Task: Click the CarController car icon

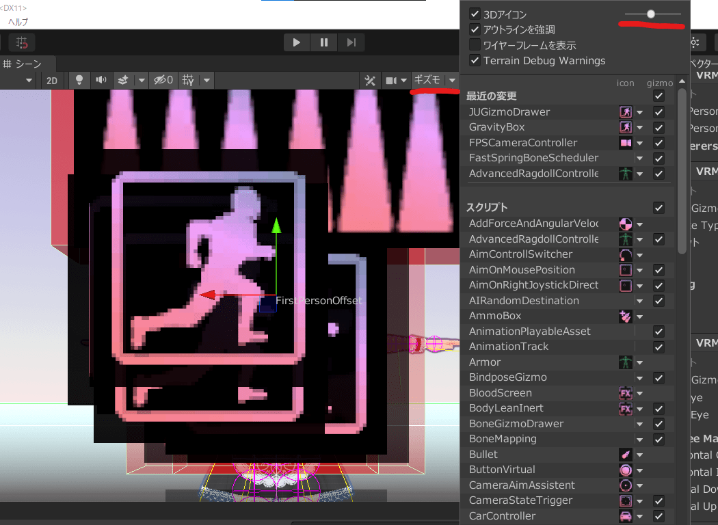Action: [x=625, y=516]
